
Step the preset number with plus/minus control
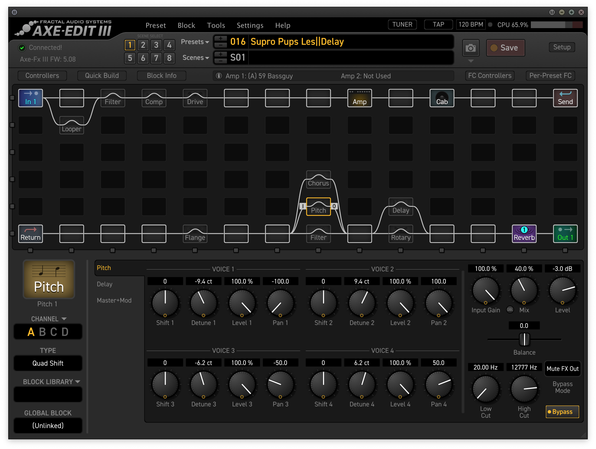coord(220,42)
